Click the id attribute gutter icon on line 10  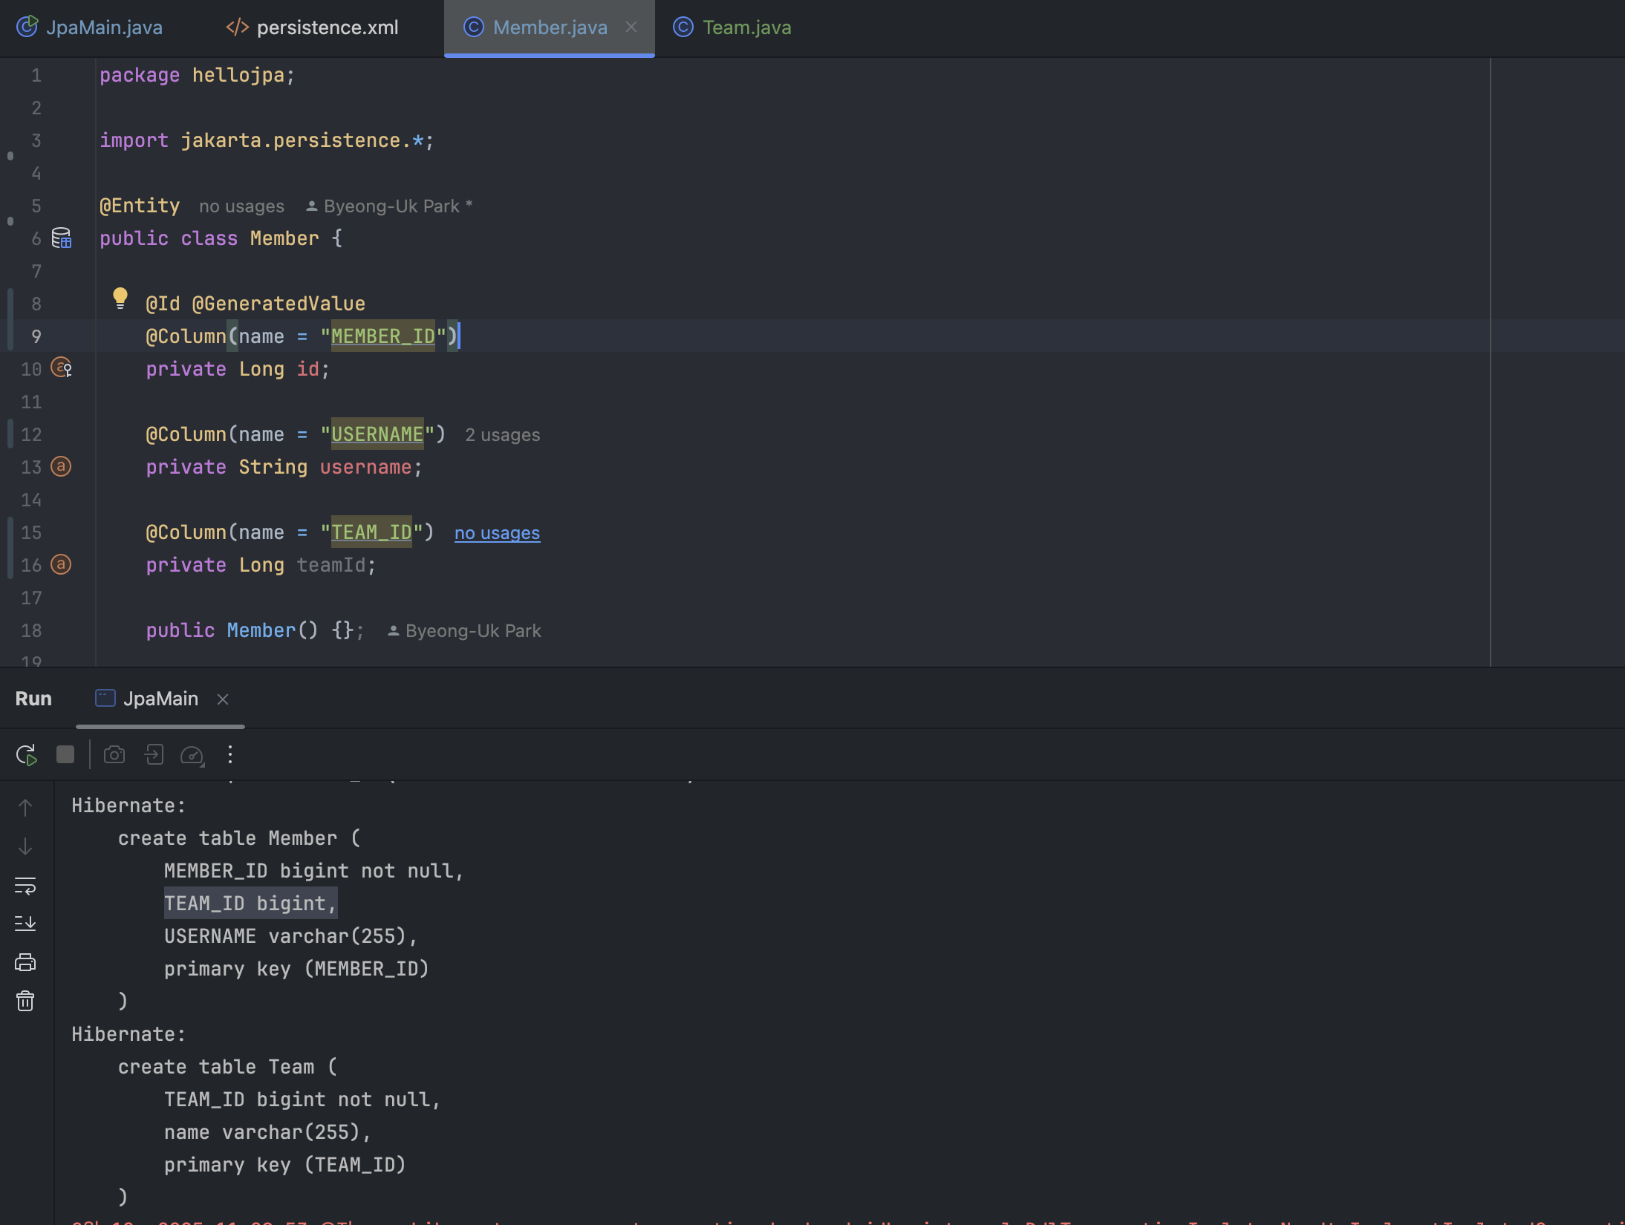61,367
